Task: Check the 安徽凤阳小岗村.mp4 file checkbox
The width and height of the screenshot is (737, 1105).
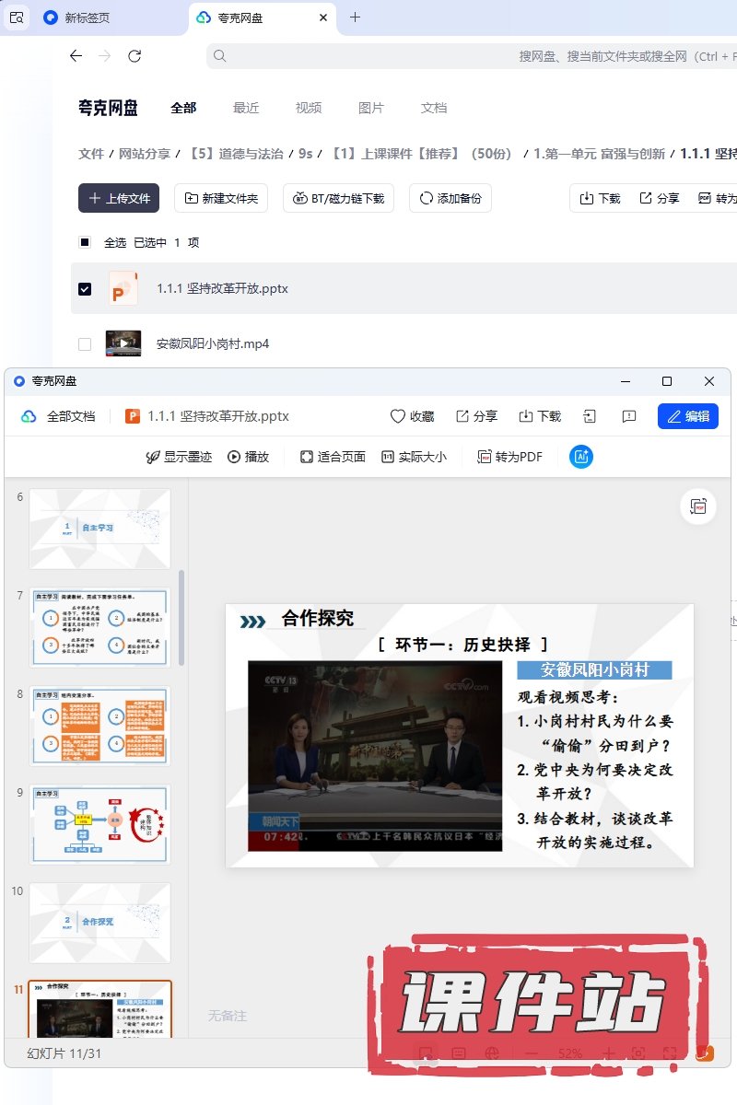Action: tap(85, 343)
